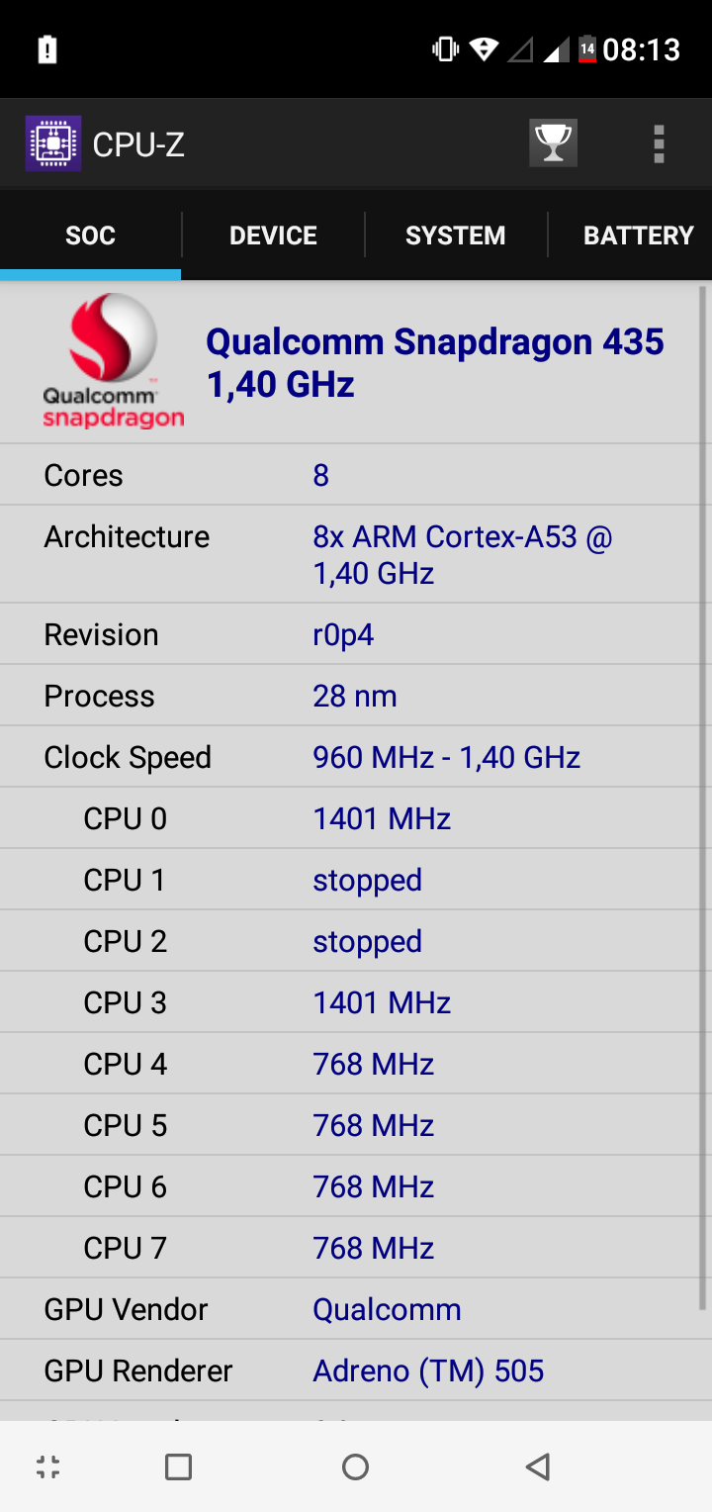Tap the CPU-Z app chip icon
This screenshot has height=1512, width=712.
click(53, 144)
